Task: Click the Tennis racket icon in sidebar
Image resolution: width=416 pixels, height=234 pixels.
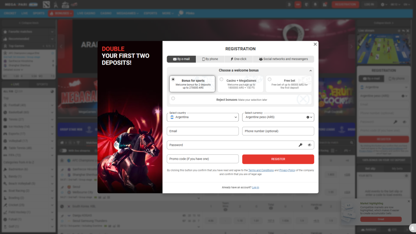Action: pyautogui.click(x=5, y=119)
